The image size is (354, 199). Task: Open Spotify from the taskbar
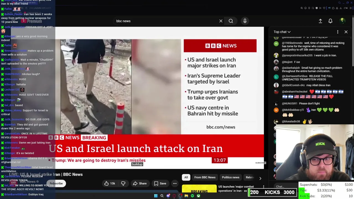192,196
